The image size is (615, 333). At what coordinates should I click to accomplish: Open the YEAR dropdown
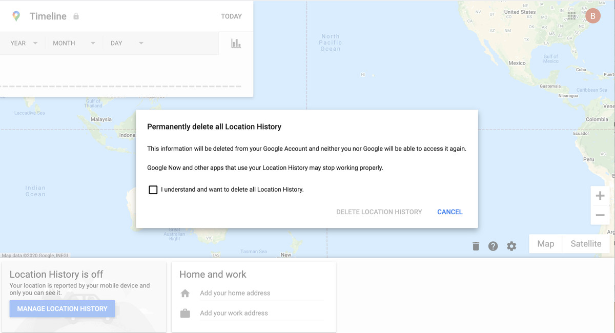pyautogui.click(x=23, y=43)
